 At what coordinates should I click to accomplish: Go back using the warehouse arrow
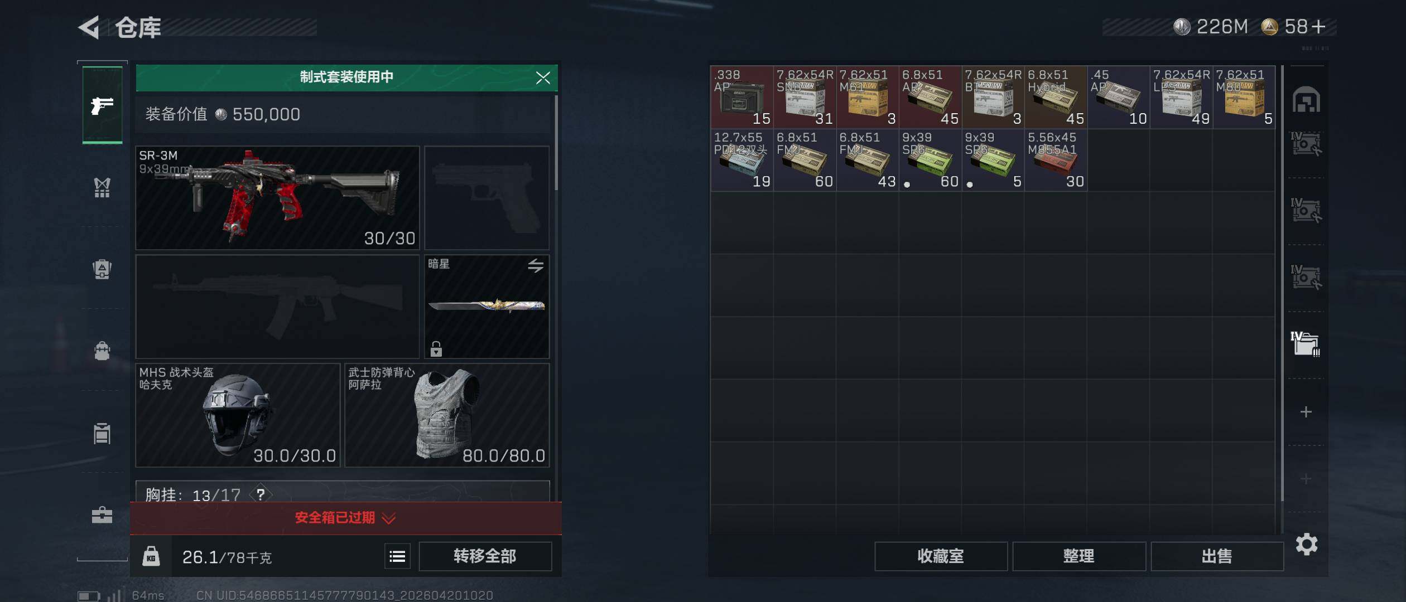point(89,27)
